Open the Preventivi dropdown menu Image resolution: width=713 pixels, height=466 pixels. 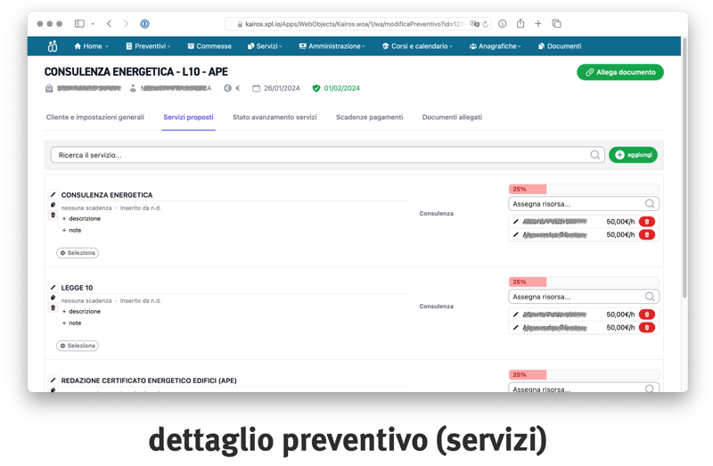[x=148, y=46]
